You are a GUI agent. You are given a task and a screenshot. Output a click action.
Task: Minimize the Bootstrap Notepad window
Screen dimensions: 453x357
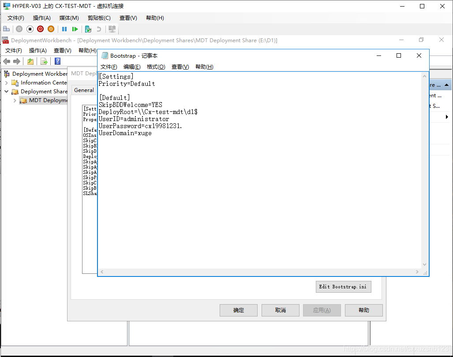(379, 55)
